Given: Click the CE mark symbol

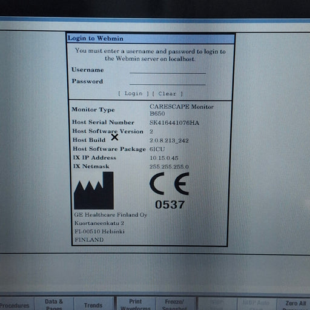Looking at the screenshot, I should (x=169, y=183).
